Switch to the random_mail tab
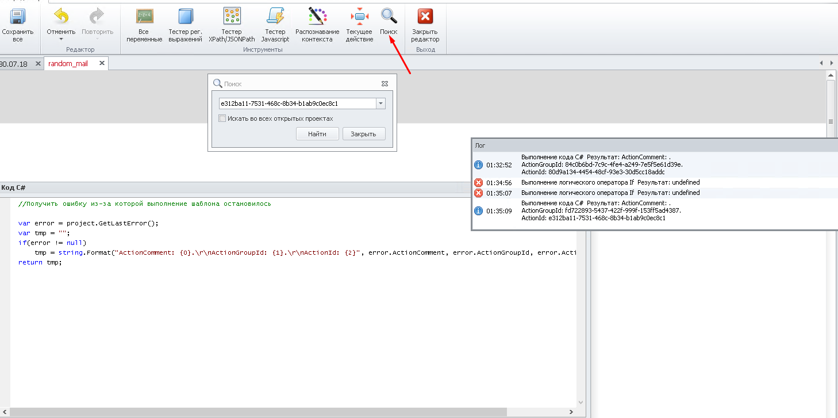Image resolution: width=838 pixels, height=418 pixels. 68,64
